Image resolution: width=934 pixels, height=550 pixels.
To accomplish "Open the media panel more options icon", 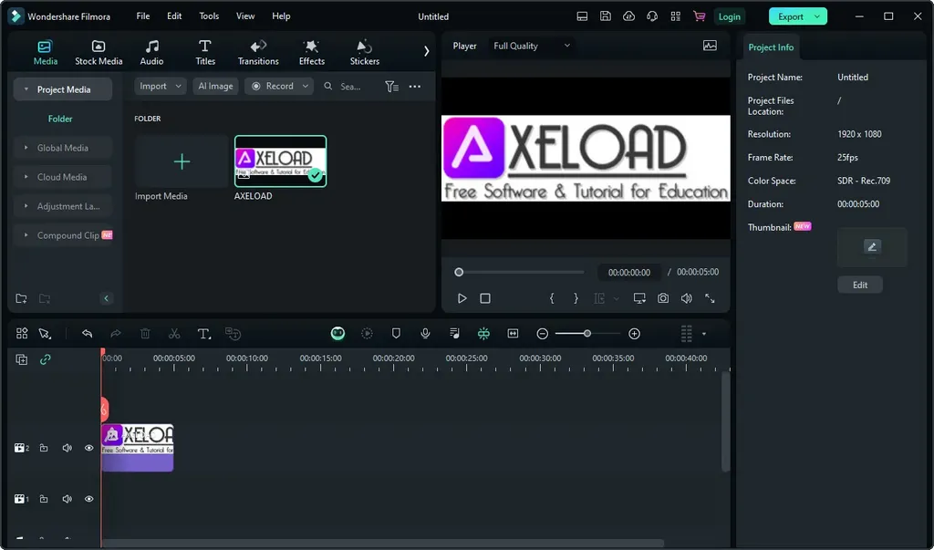I will tap(415, 87).
